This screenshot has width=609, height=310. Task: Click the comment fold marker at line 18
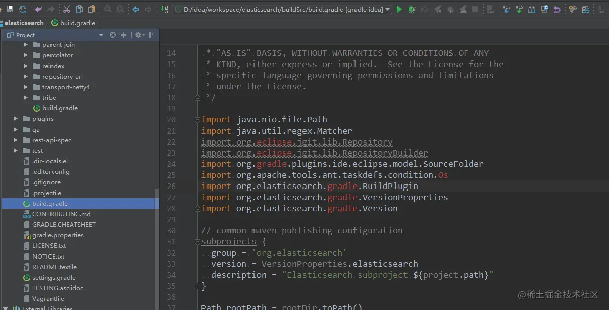click(197, 98)
